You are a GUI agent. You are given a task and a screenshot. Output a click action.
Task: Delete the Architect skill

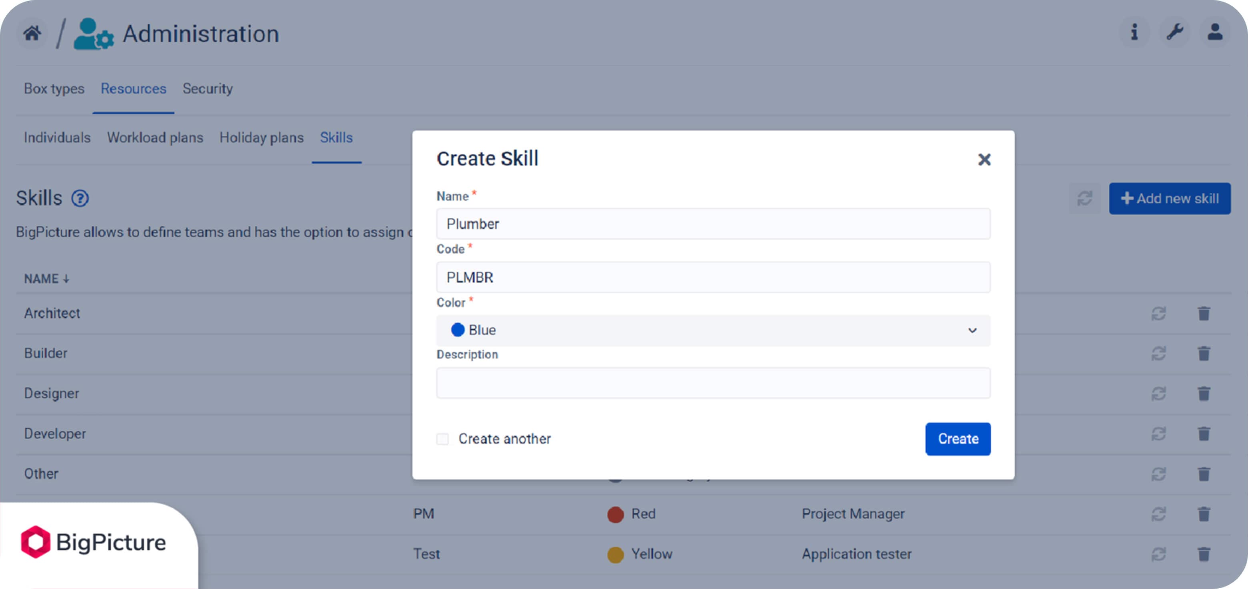[1204, 314]
